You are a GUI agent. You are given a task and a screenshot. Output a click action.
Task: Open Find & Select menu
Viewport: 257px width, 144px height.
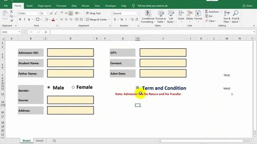coord(236,17)
